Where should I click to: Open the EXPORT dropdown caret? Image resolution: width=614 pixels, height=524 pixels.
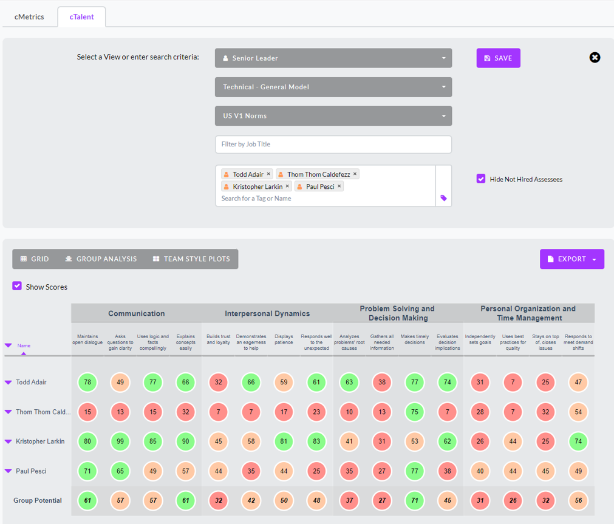(593, 259)
